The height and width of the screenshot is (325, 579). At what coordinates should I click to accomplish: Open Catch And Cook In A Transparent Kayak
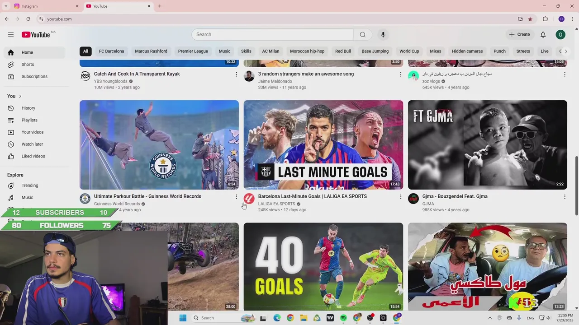pyautogui.click(x=137, y=74)
